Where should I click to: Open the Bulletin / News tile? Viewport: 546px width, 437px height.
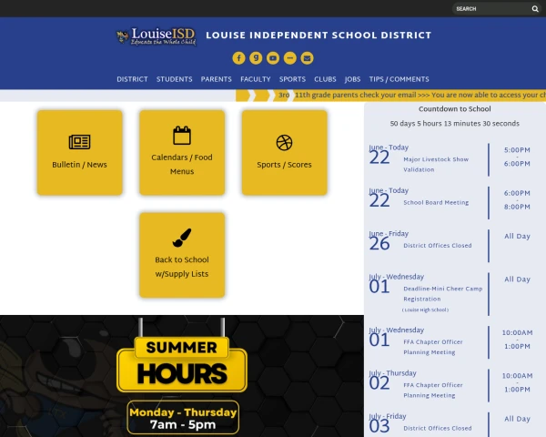pos(80,153)
